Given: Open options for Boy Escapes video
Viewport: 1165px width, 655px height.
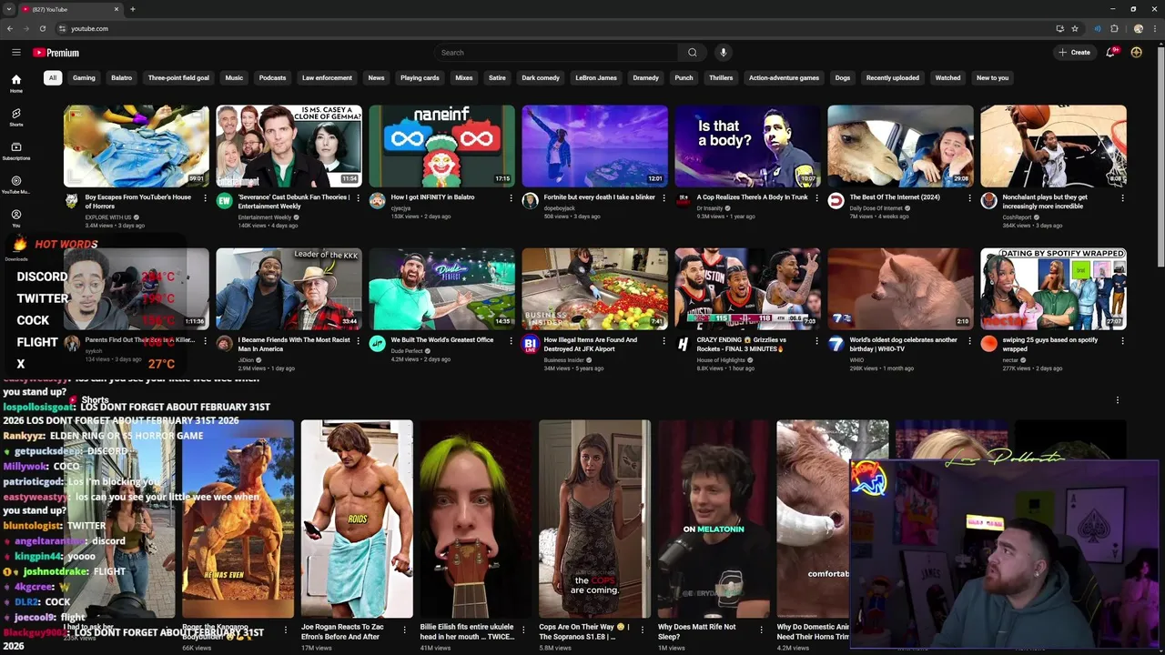Looking at the screenshot, I should (x=205, y=198).
